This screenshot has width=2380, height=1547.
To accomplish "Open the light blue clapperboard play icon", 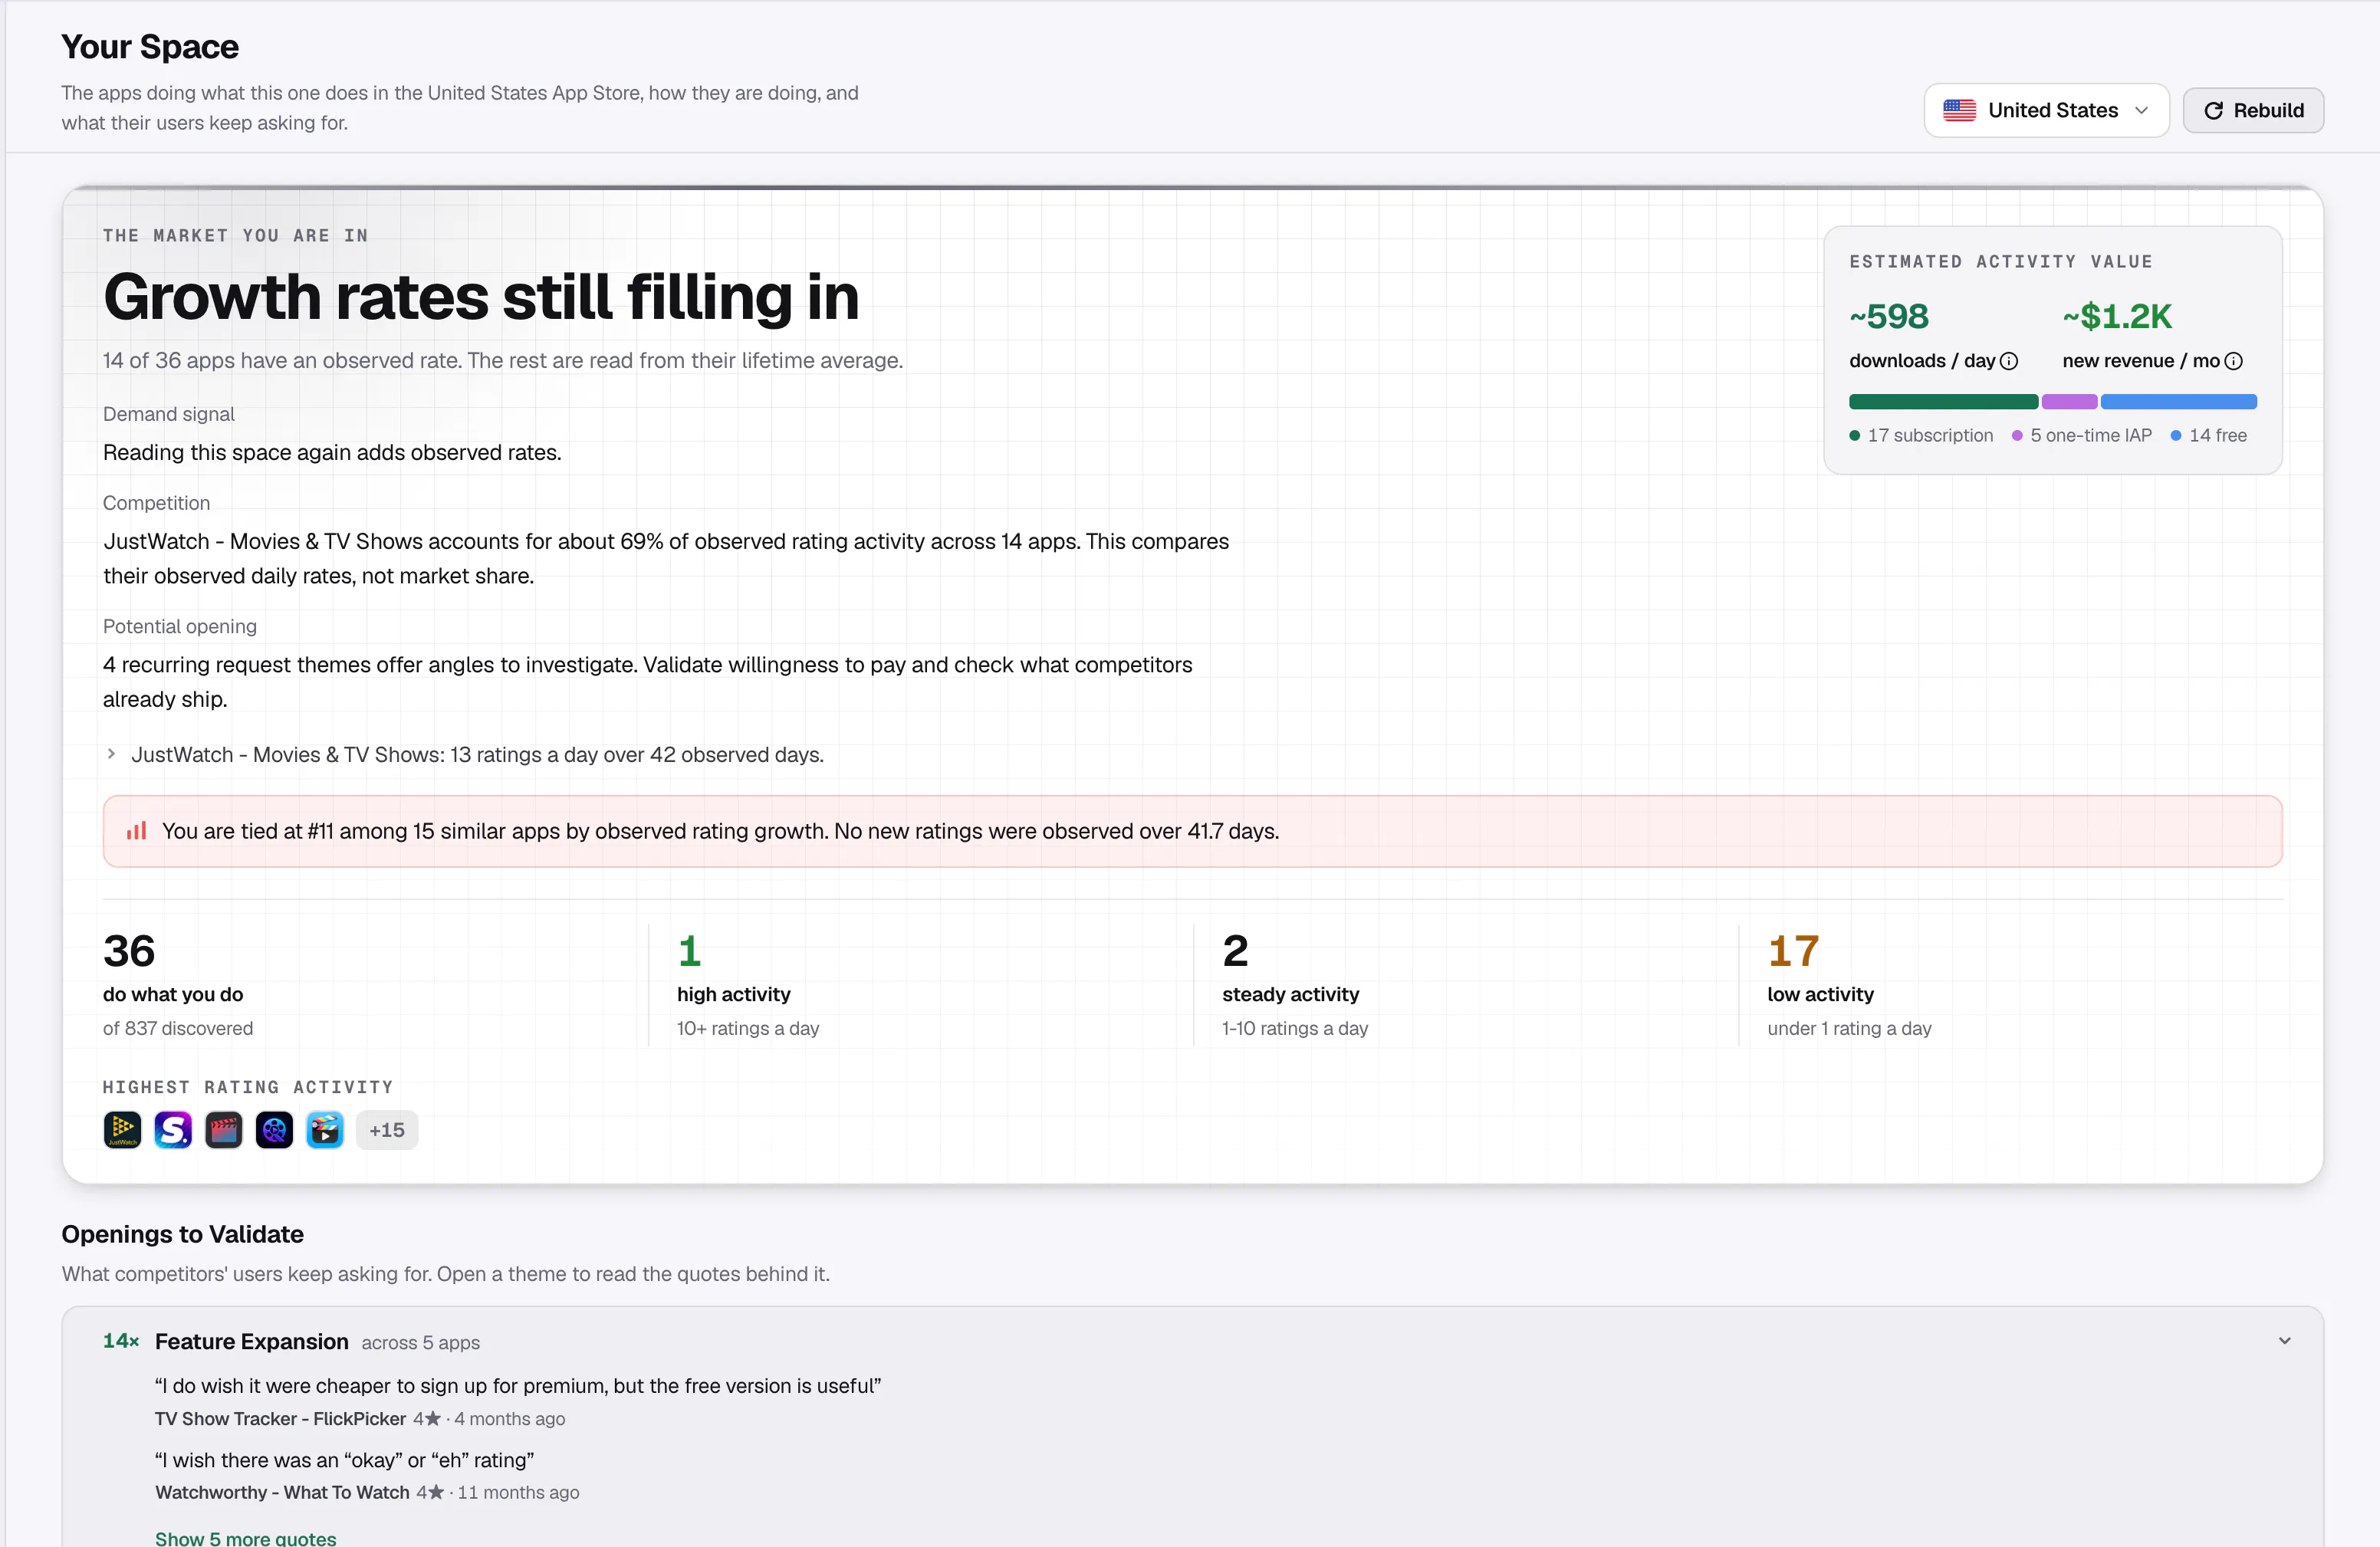I will [325, 1130].
